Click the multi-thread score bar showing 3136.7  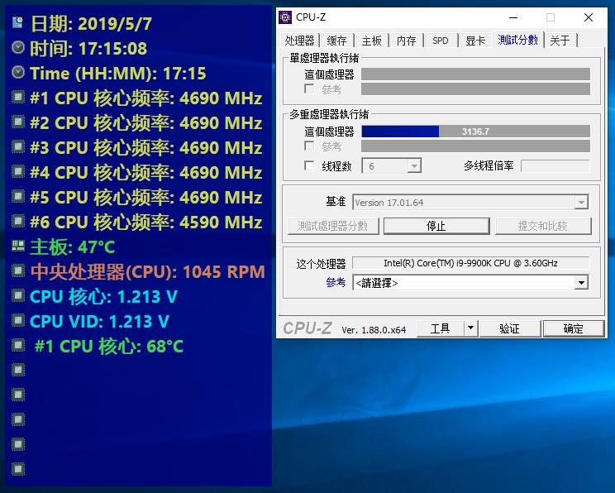[x=475, y=132]
